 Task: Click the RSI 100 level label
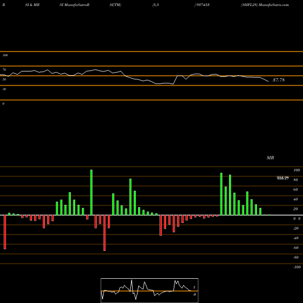(x=5, y=55)
